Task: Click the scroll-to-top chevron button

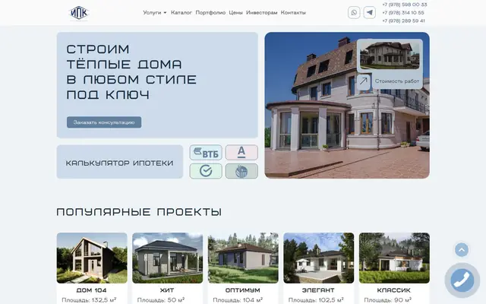Action: pyautogui.click(x=462, y=250)
